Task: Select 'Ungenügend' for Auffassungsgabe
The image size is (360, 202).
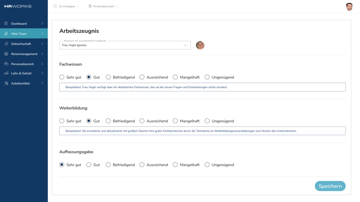Action: pyautogui.click(x=207, y=165)
